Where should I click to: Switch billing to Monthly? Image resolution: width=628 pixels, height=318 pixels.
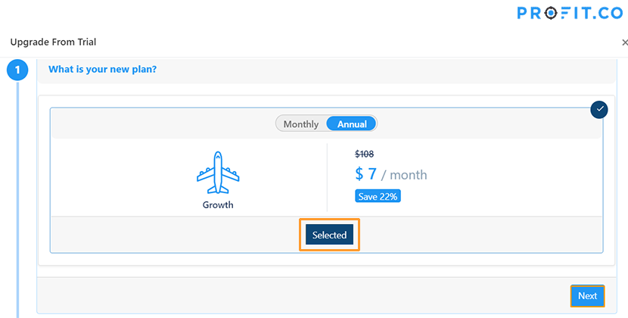click(x=301, y=124)
